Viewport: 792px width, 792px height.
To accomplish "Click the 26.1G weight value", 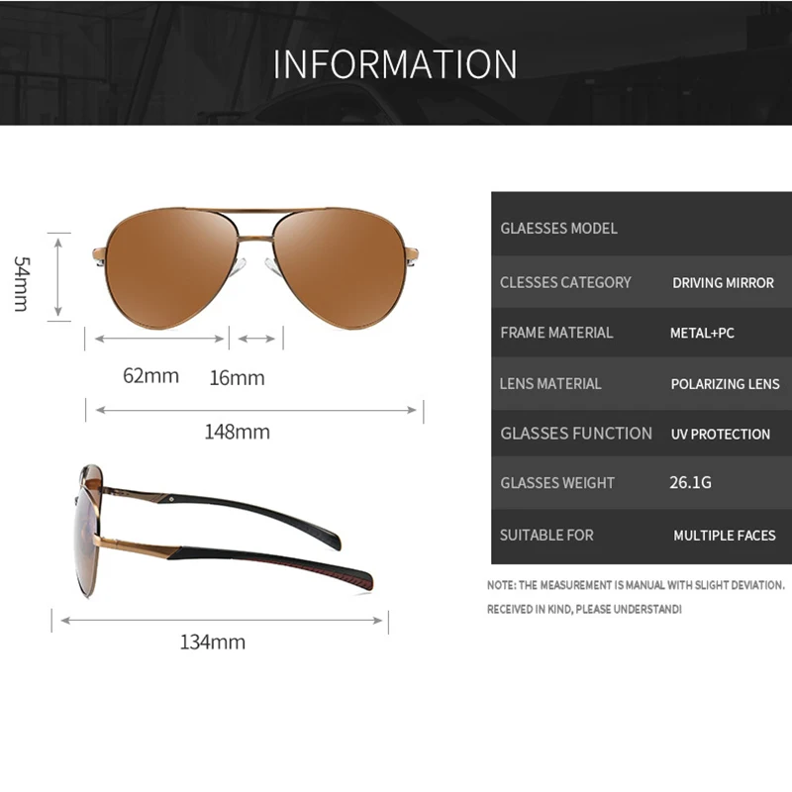I will tap(690, 482).
